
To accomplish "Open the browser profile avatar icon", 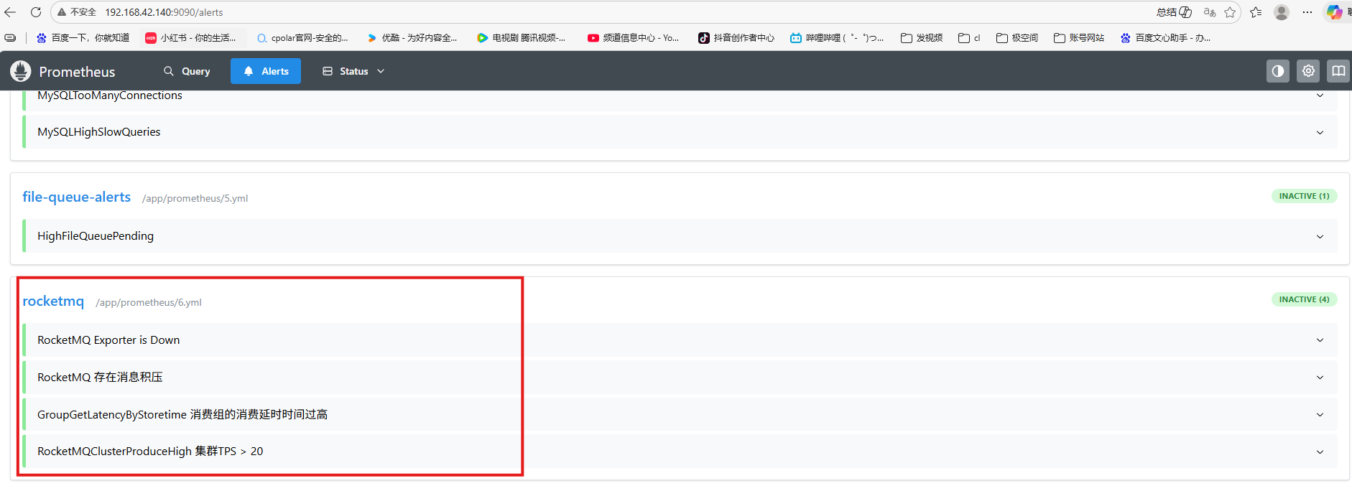I will coord(1281,12).
